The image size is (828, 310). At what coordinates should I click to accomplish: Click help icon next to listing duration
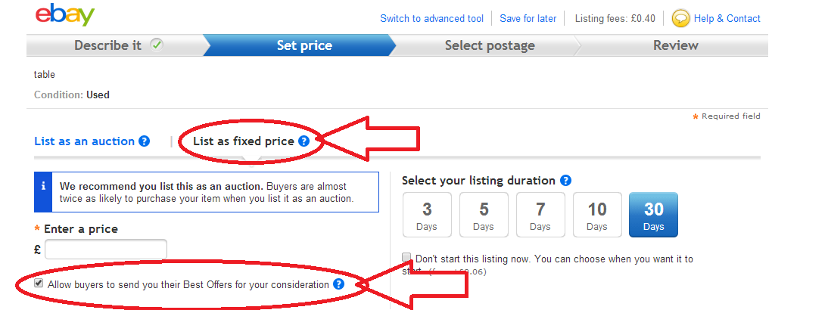point(565,181)
